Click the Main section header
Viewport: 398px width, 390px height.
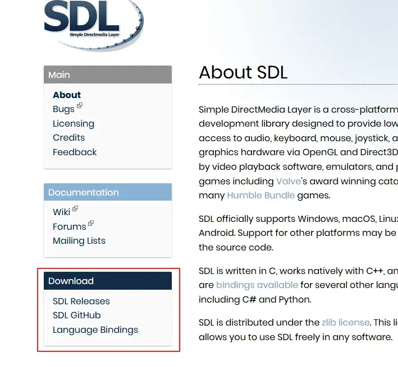(108, 75)
